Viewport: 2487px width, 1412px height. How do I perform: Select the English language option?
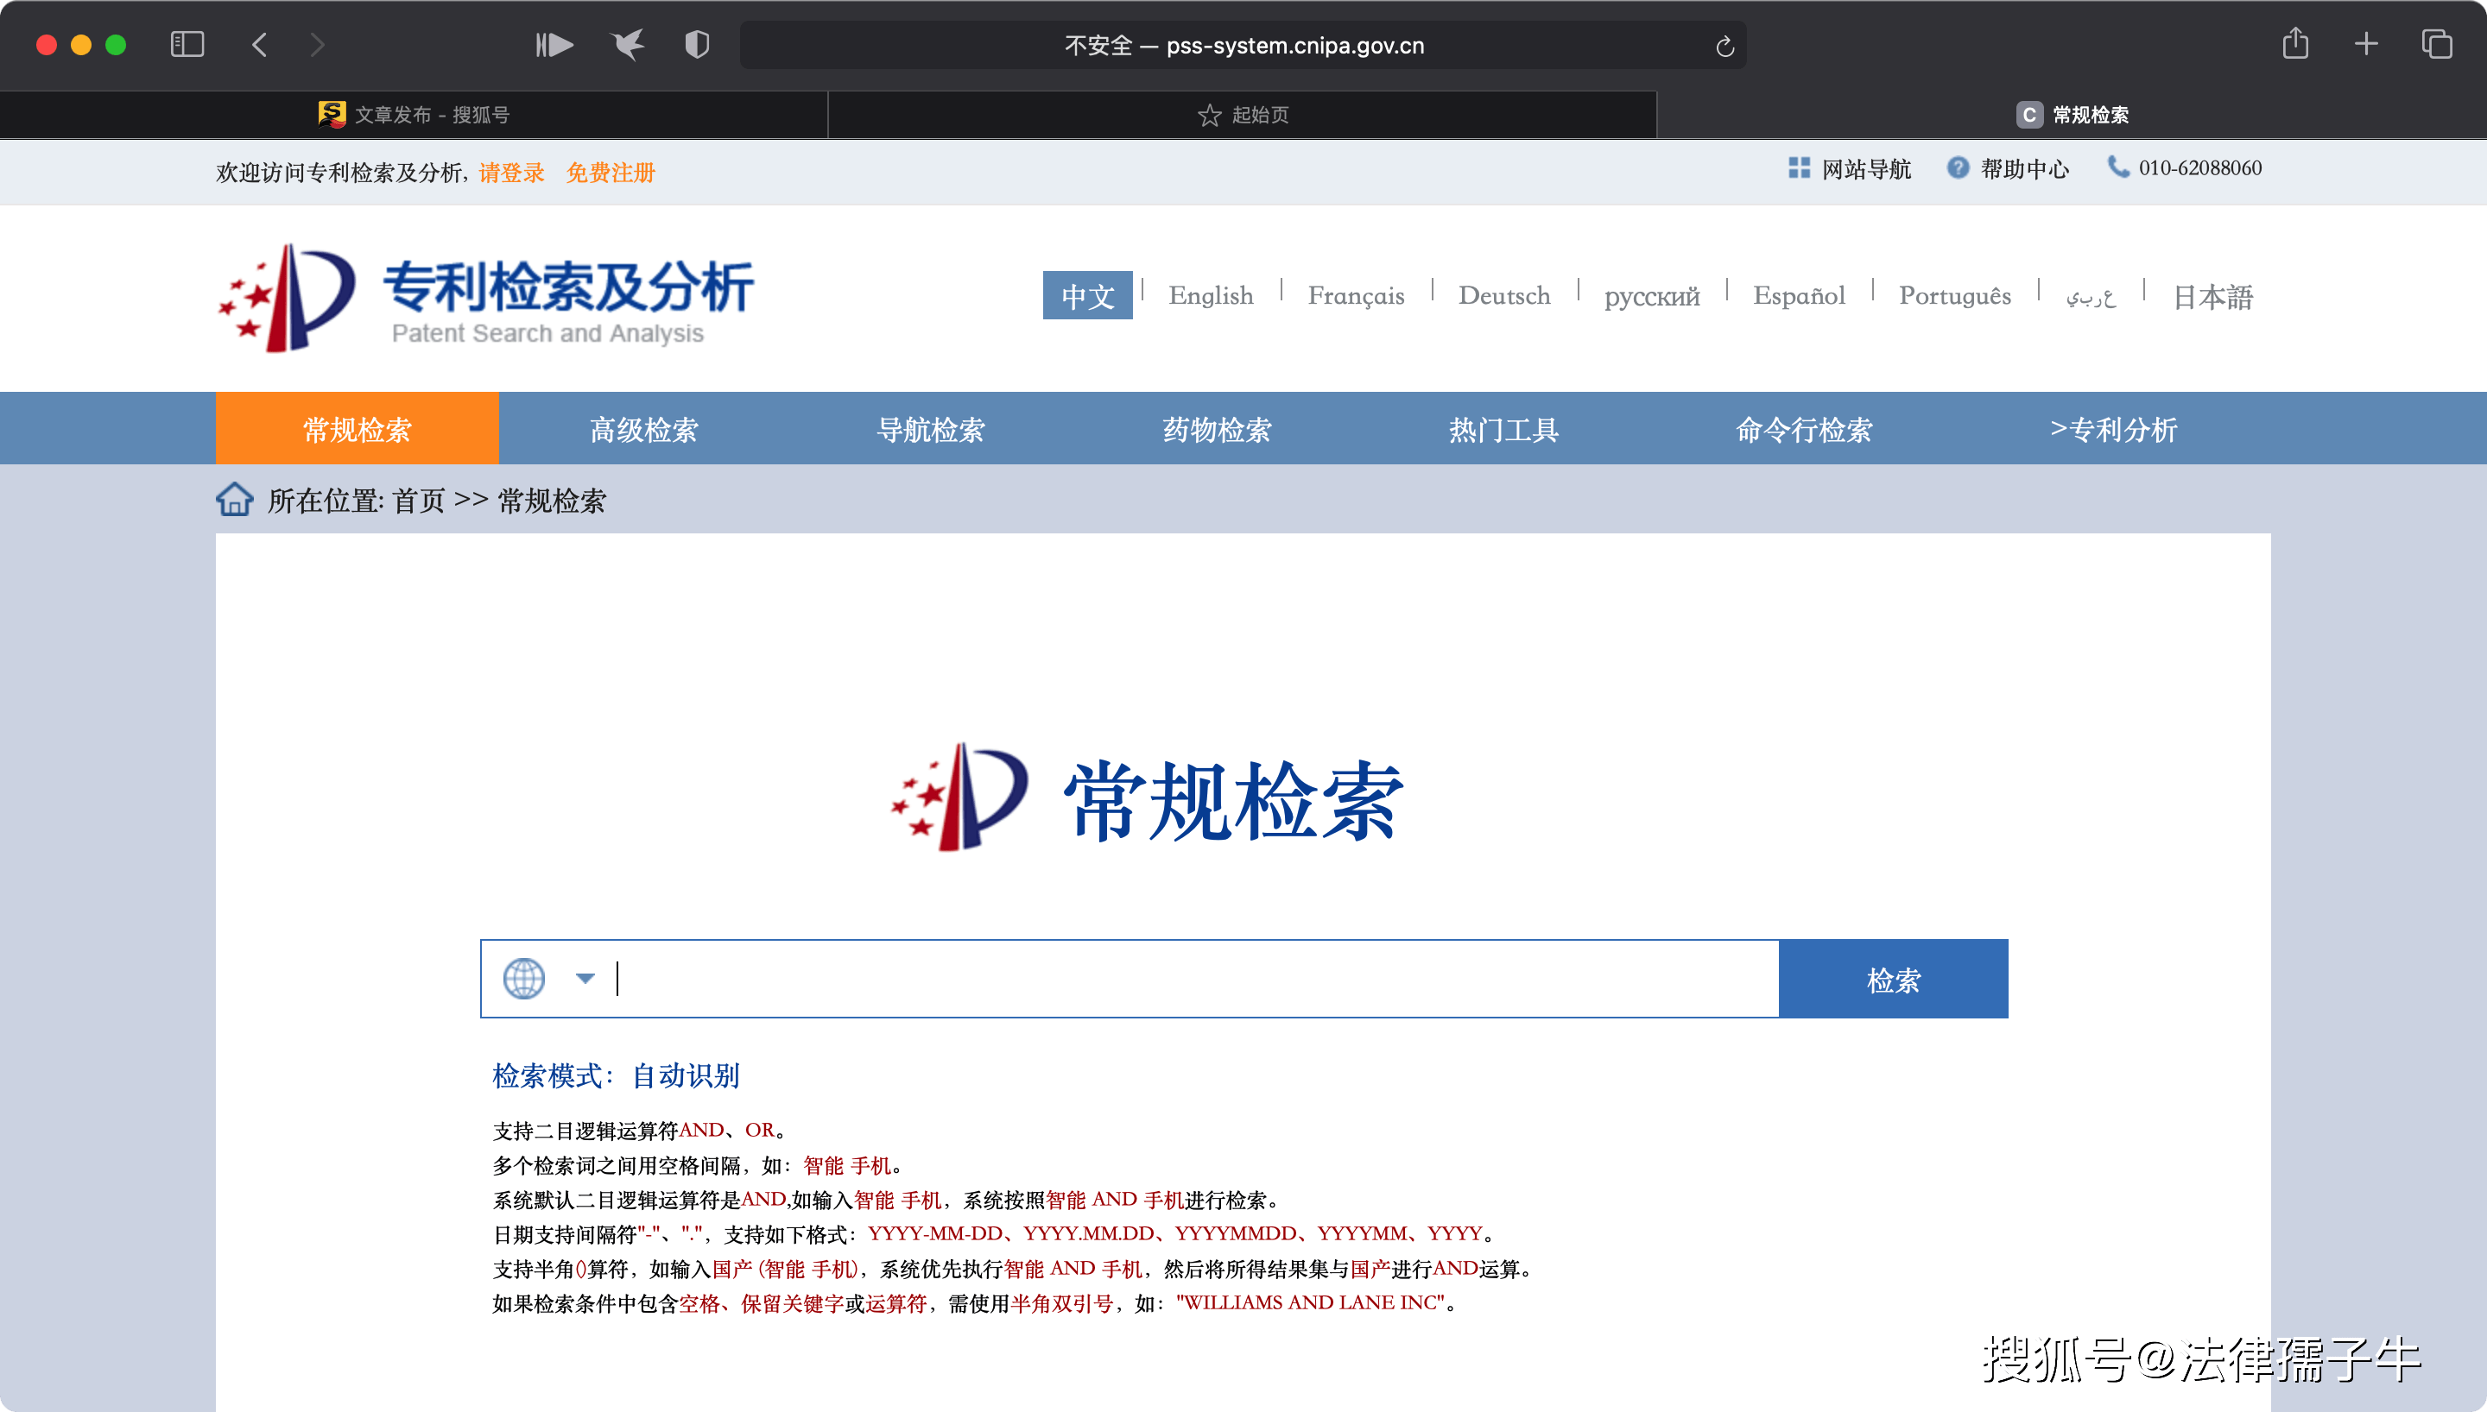(x=1211, y=296)
